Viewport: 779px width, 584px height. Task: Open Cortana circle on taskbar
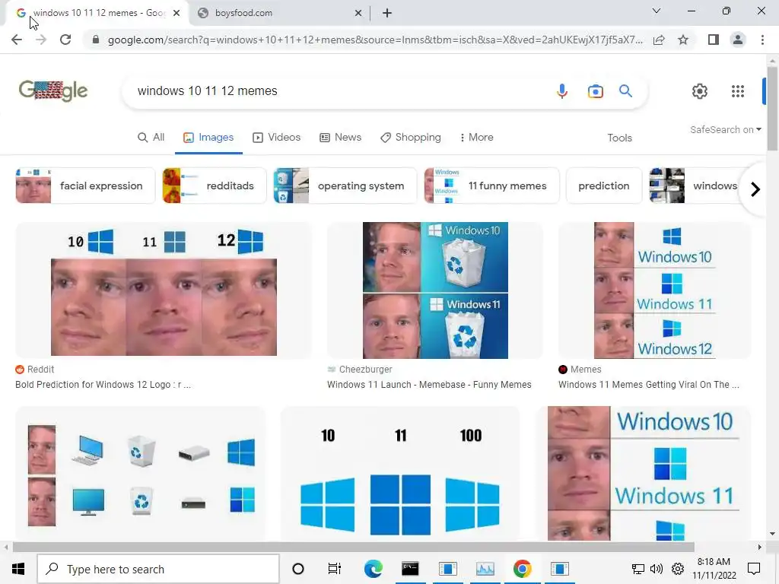298,569
